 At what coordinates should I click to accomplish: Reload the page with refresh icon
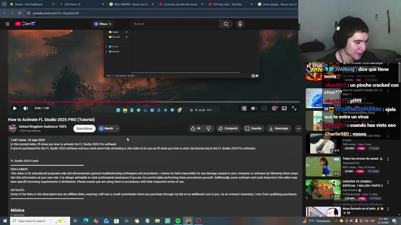coord(19,13)
